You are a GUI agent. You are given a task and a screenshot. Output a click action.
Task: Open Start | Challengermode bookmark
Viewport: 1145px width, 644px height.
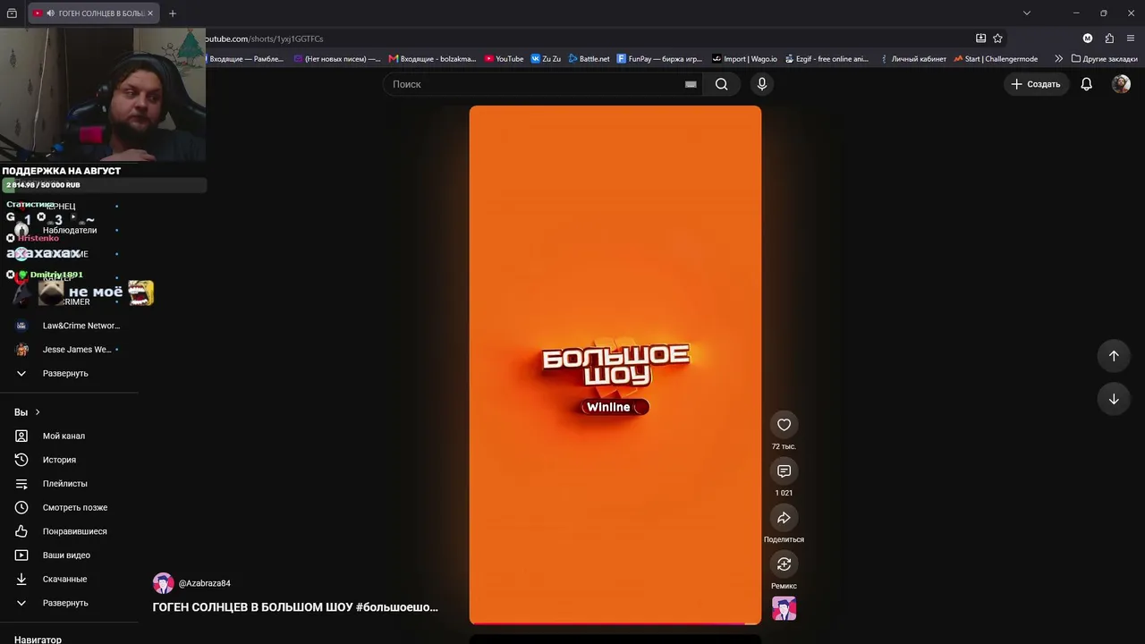(996, 59)
